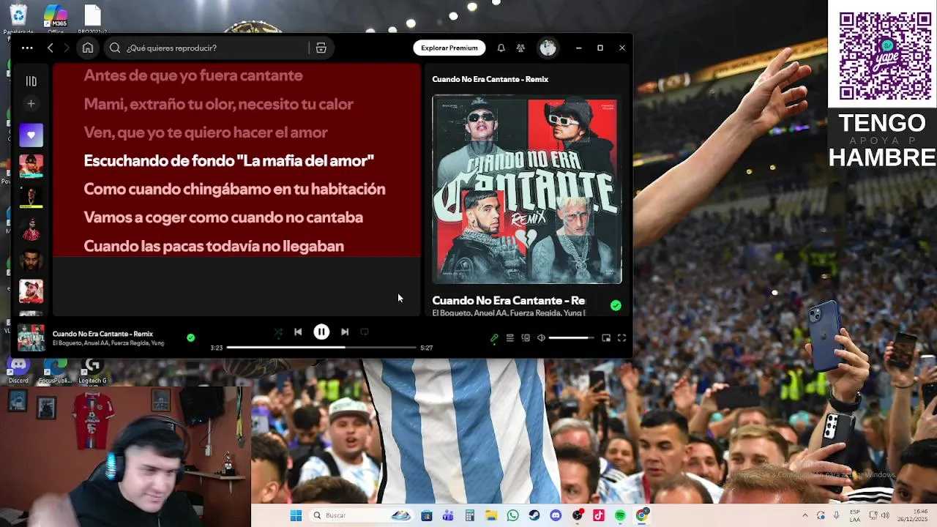Toggle the saved checkmark in player bar
The width and height of the screenshot is (937, 527).
(x=190, y=337)
